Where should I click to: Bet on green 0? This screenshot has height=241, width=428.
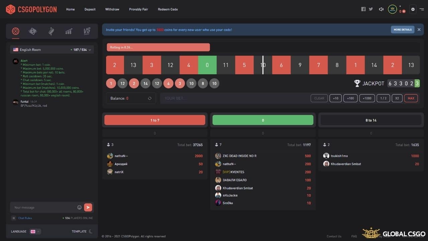[x=263, y=120]
